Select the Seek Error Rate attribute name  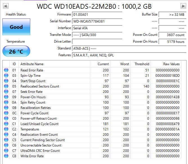31,91
